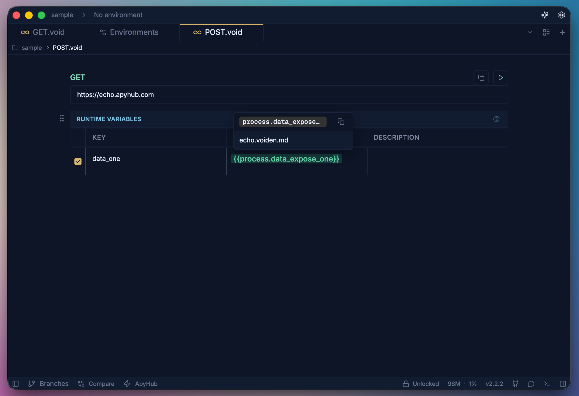Add a new tab with plus icon
The height and width of the screenshot is (396, 579).
[562, 32]
